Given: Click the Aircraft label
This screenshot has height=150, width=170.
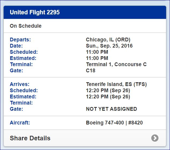Looking at the screenshot, I should click(20, 123).
